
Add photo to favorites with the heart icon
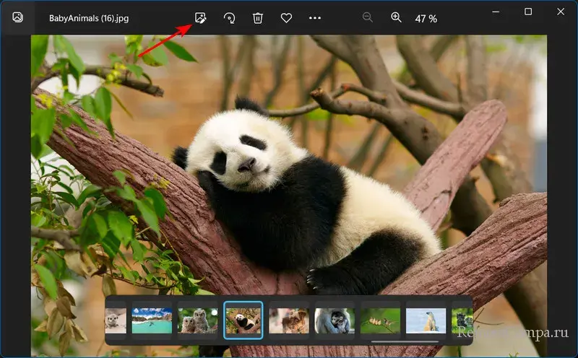[x=286, y=18]
